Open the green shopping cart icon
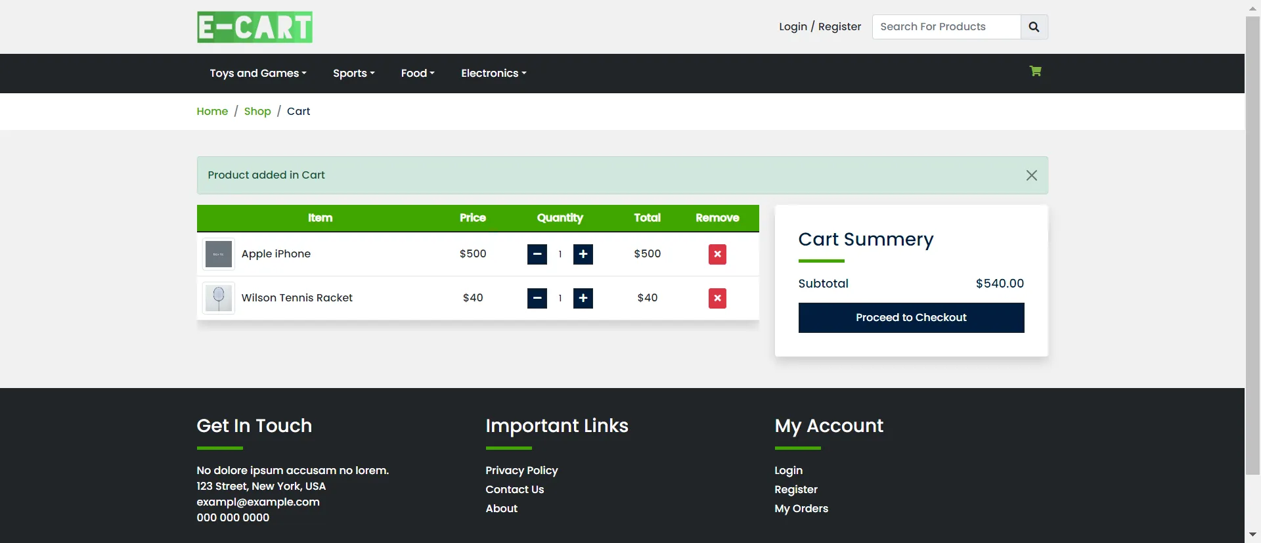 click(x=1035, y=72)
